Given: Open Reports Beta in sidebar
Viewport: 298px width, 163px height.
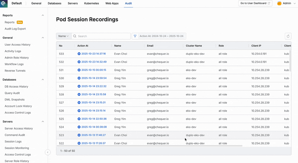Looking at the screenshot, I should [14, 22].
